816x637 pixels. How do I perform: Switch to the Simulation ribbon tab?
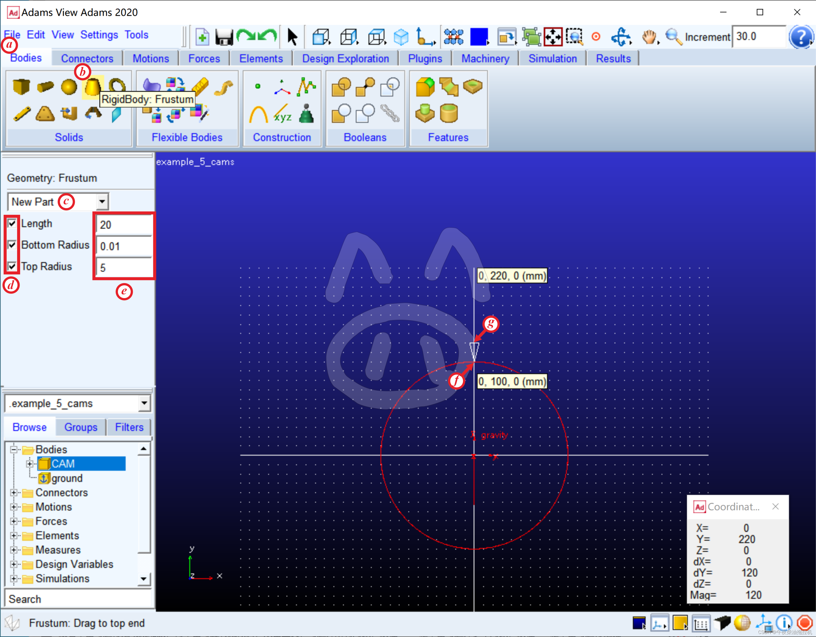(x=552, y=59)
